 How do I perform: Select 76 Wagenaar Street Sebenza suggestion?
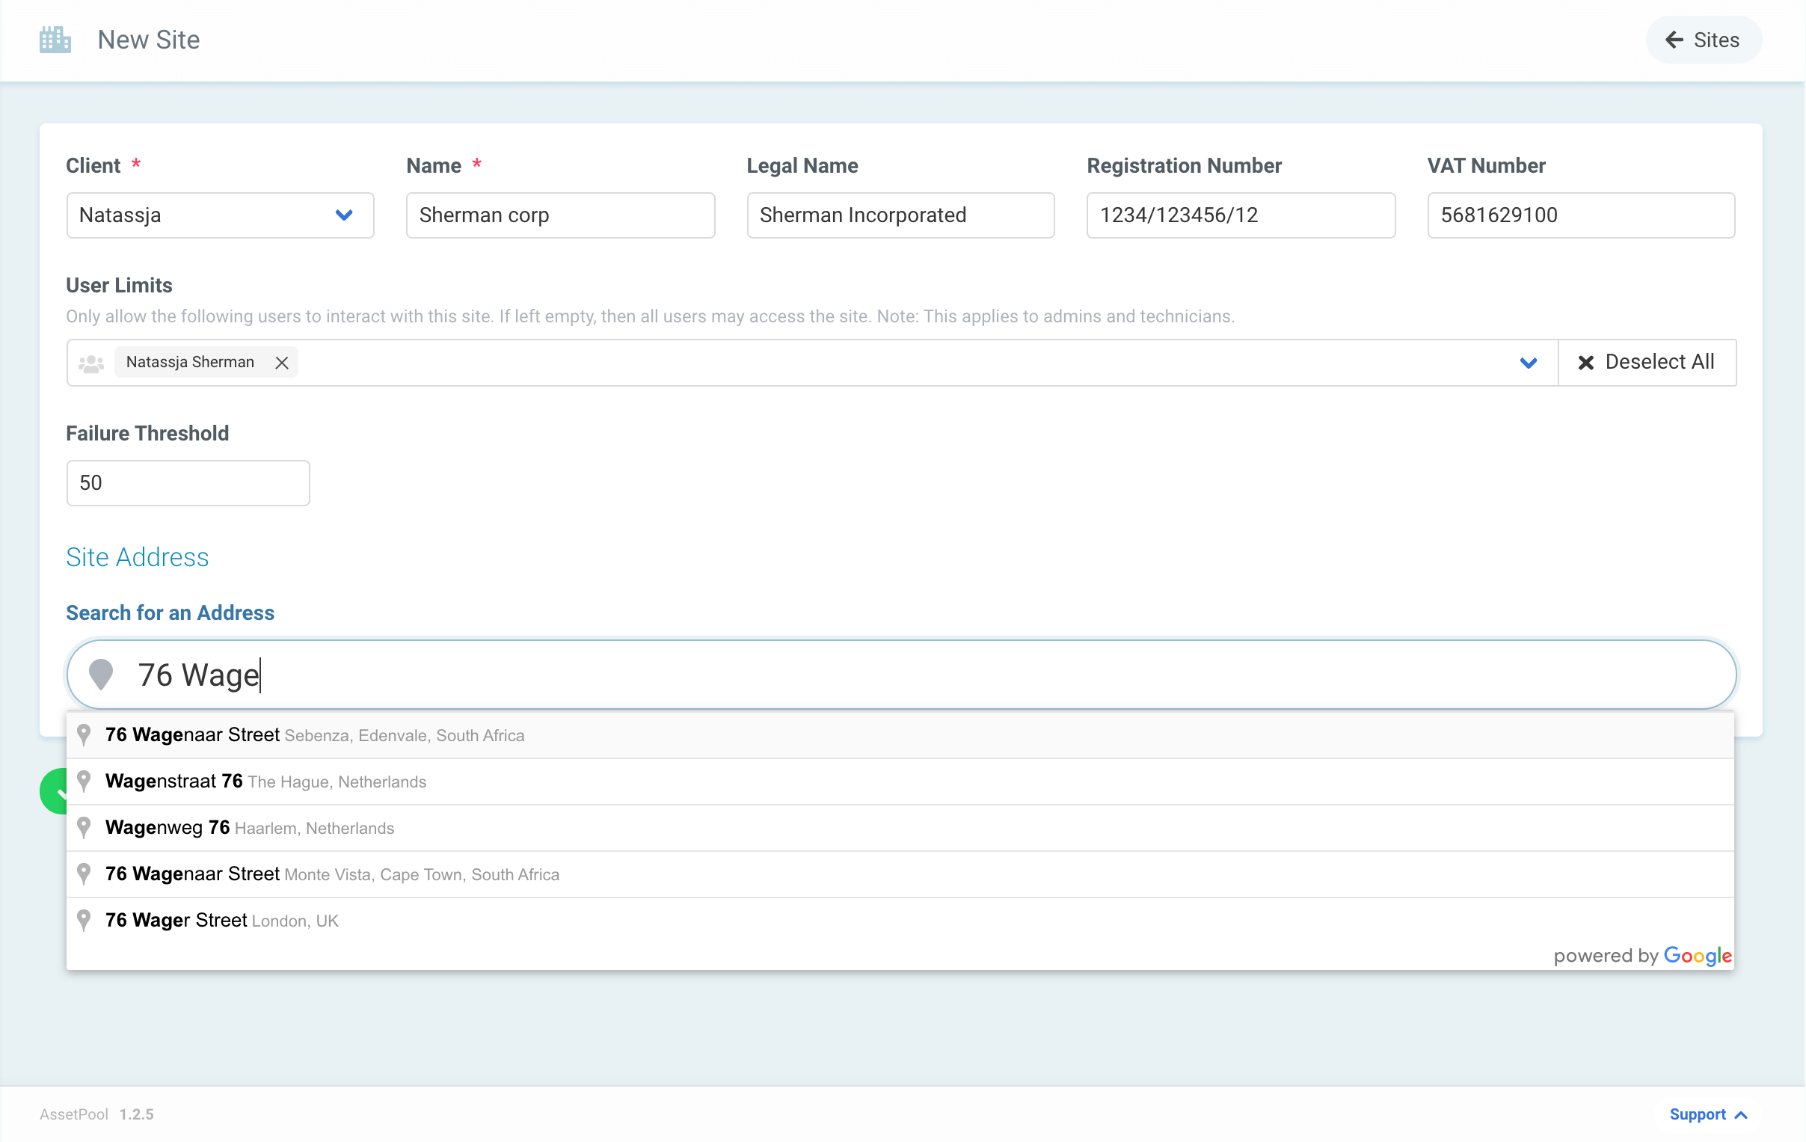coord(315,735)
